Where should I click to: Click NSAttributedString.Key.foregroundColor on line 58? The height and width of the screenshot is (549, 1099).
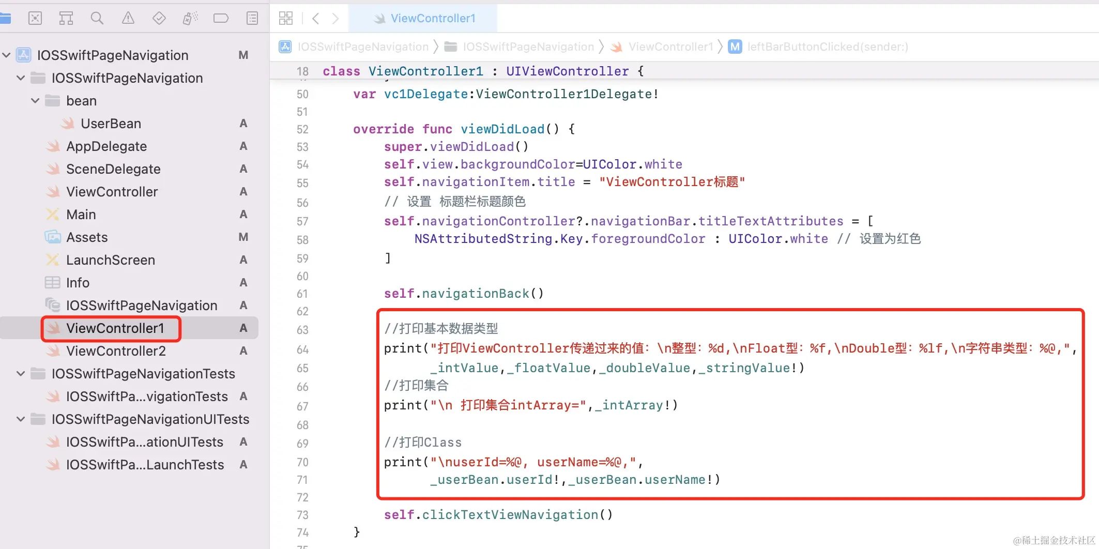pos(560,239)
